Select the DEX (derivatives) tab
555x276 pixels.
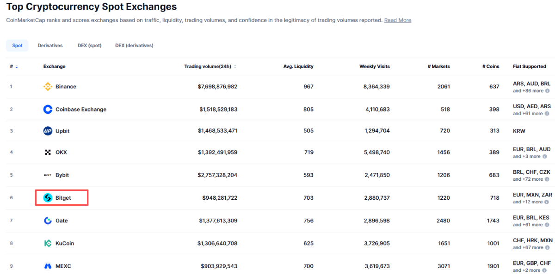click(134, 45)
